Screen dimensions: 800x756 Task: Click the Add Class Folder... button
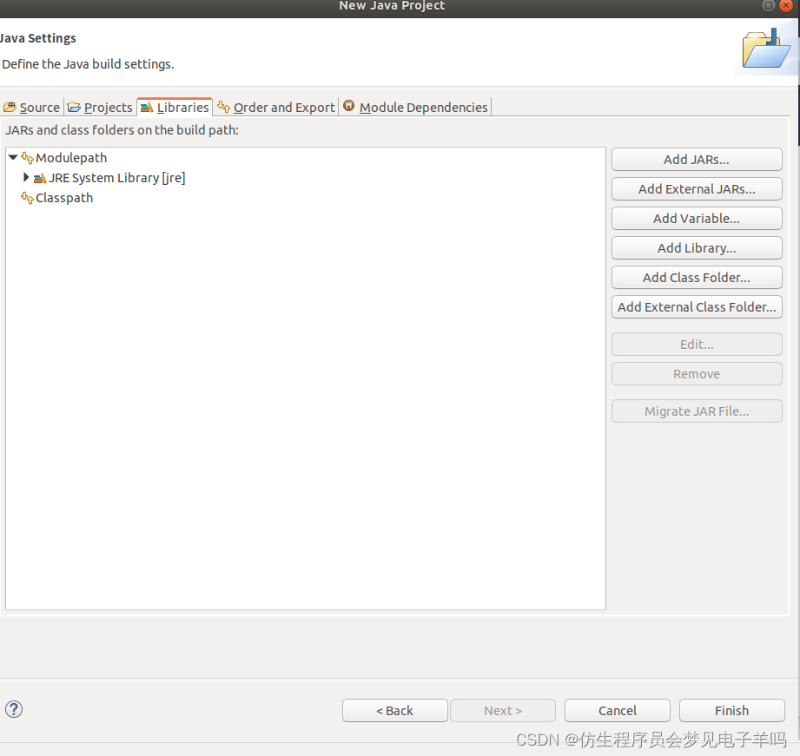click(x=697, y=278)
